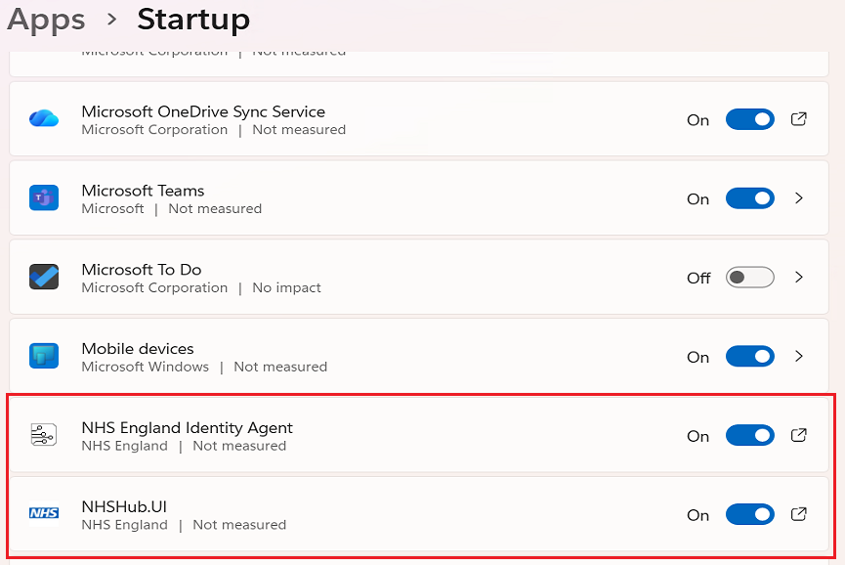Turn off Microsoft Teams startup toggle
Viewport: 845px width, 565px height.
click(749, 198)
